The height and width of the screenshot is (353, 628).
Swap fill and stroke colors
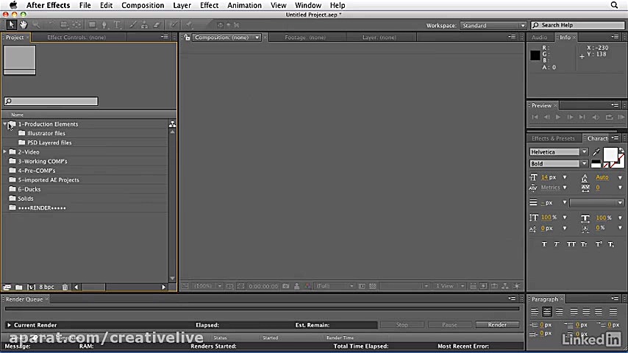click(x=621, y=151)
